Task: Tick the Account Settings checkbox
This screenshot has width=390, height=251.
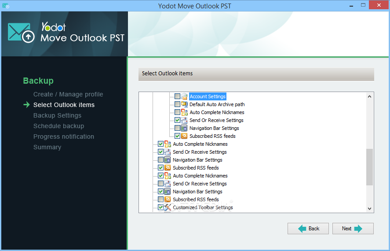Action: (177, 96)
